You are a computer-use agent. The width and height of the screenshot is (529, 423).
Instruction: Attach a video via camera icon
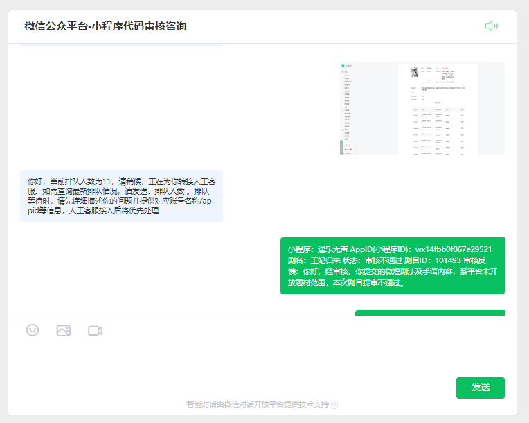pos(95,330)
